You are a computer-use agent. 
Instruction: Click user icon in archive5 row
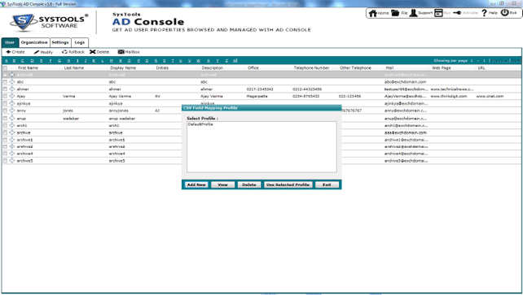(x=12, y=161)
